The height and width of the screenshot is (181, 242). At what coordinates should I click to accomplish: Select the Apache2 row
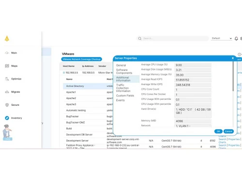[x=88, y=98]
